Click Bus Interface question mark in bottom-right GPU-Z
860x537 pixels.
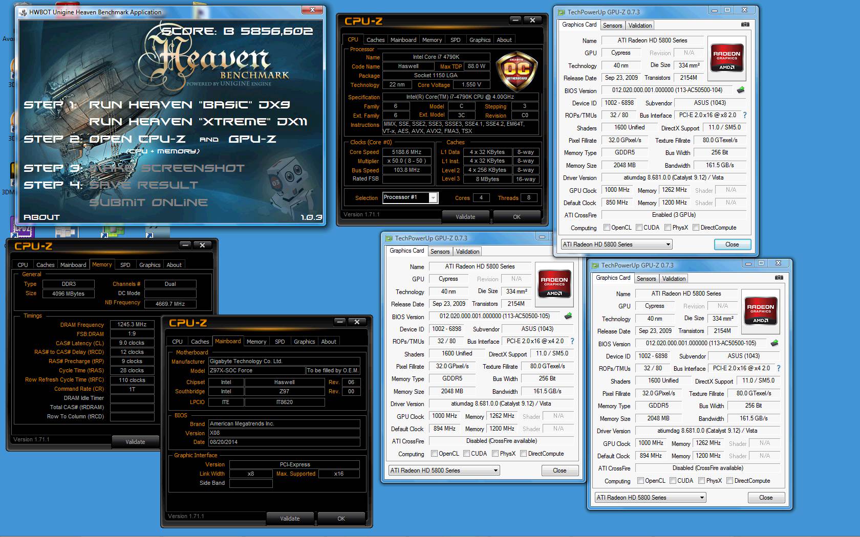click(779, 368)
